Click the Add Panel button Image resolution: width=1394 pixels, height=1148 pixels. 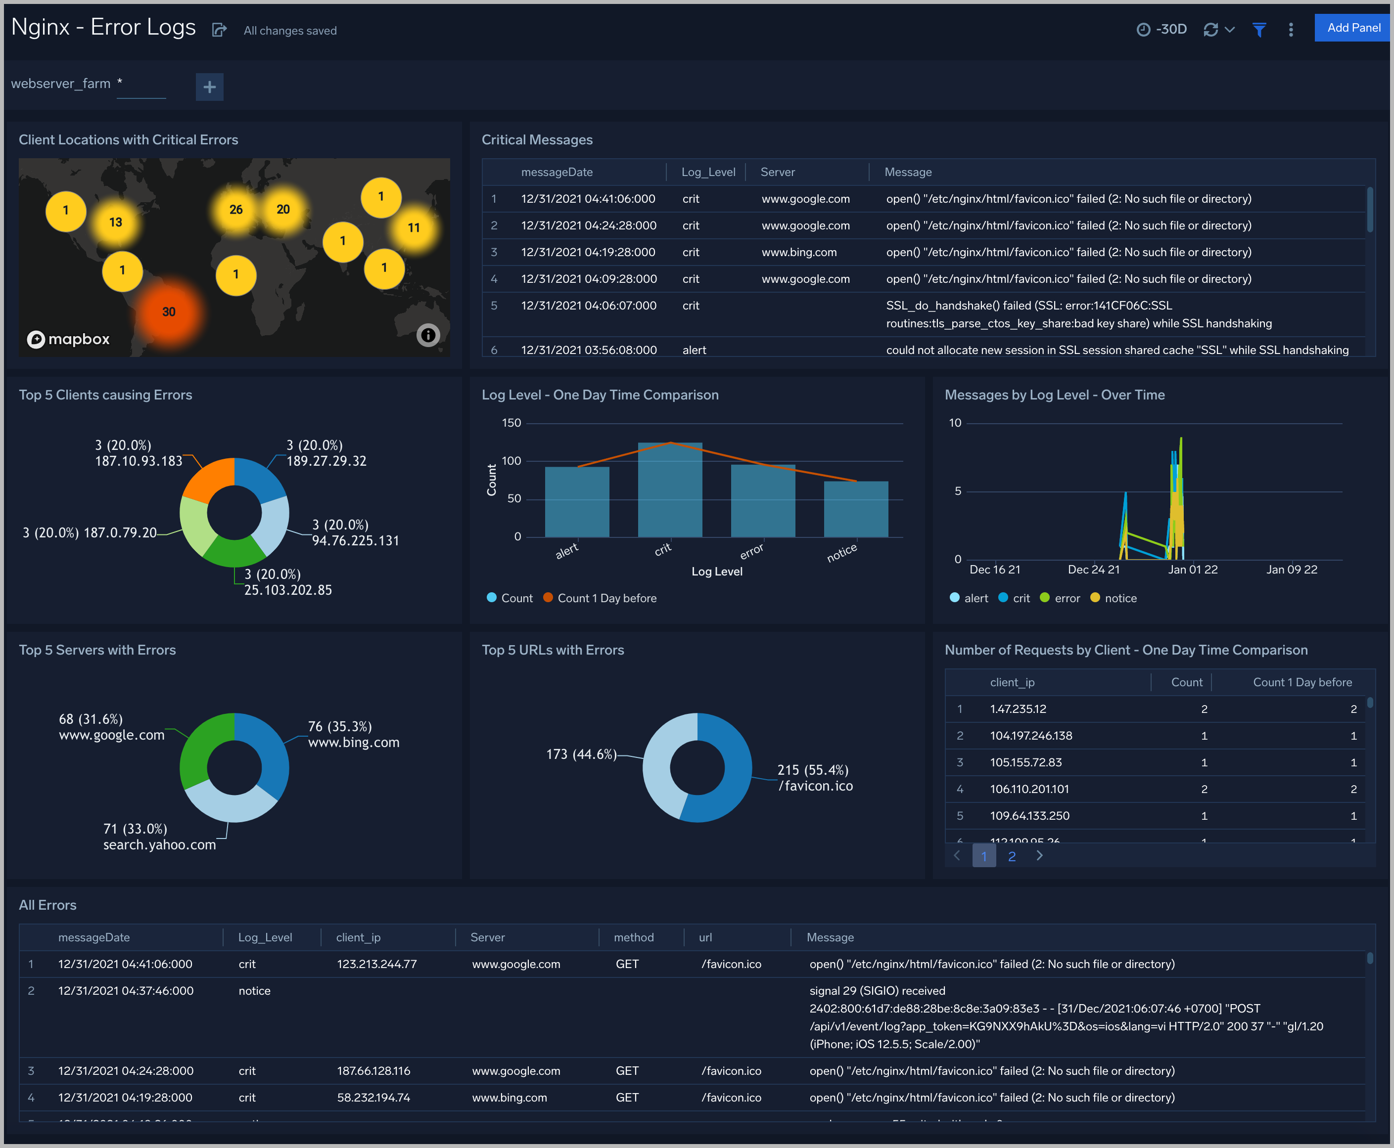tap(1353, 28)
